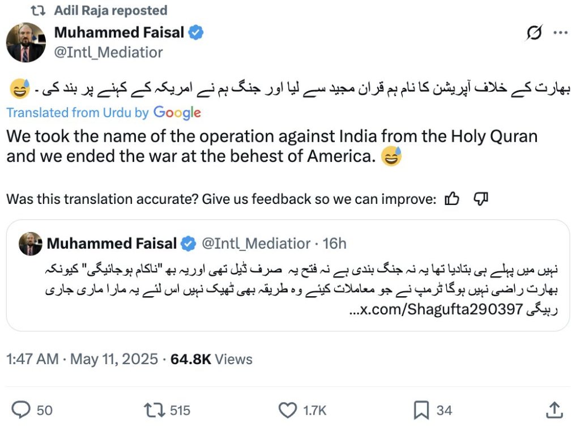Like the tweet with heart icon
The height and width of the screenshot is (431, 580).
288,409
